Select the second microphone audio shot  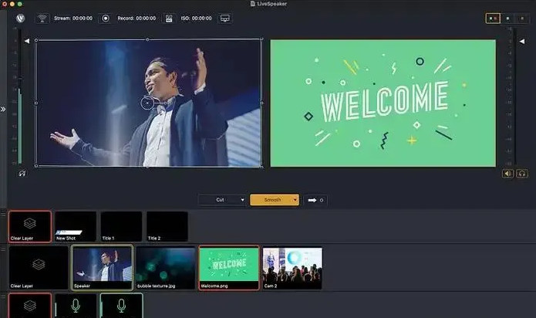(x=121, y=306)
